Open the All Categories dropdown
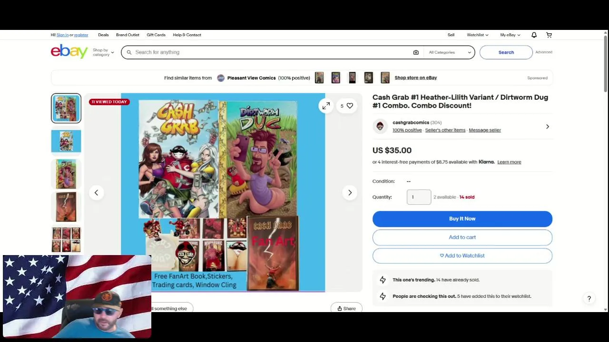Image resolution: width=609 pixels, height=342 pixels. tap(450, 52)
